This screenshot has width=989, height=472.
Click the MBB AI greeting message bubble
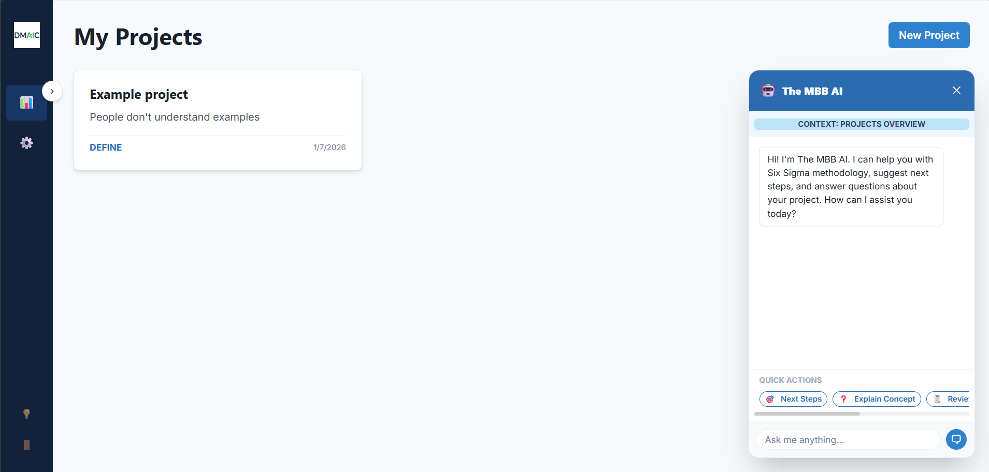(x=851, y=186)
